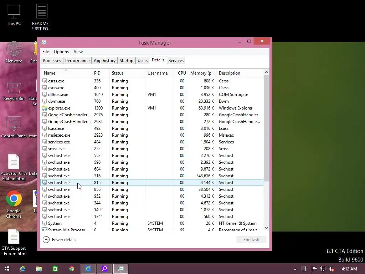Open File Explorer from the taskbar
This screenshot has width=365, height=274.
[38, 269]
